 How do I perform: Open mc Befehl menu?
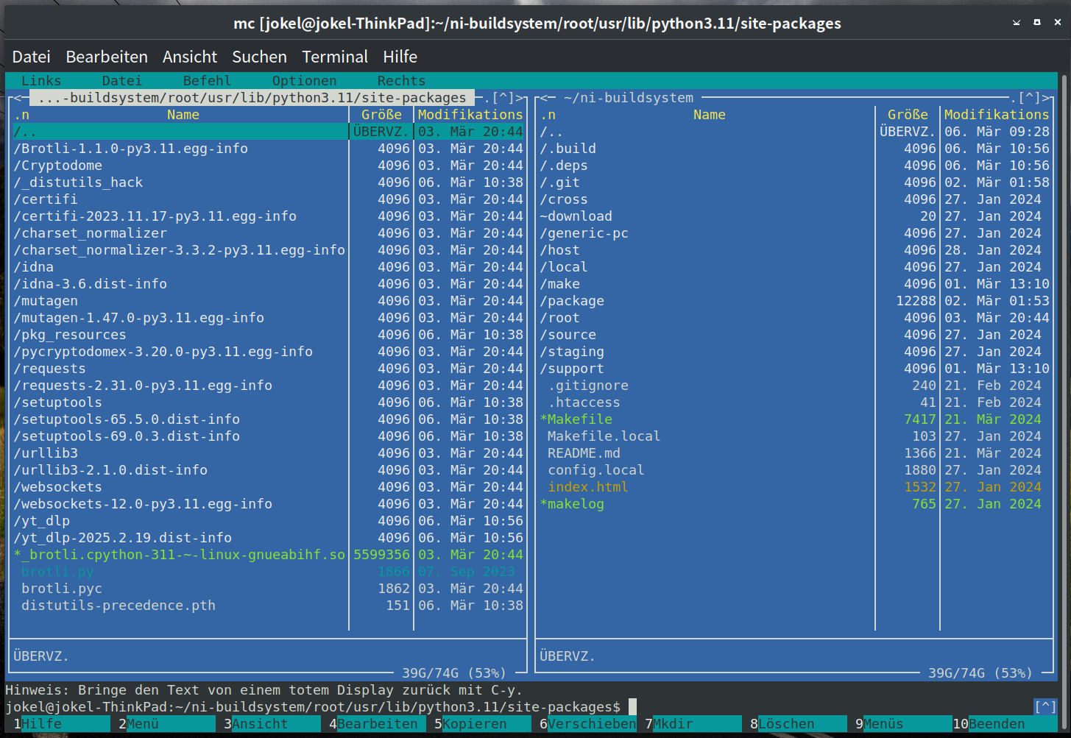click(207, 81)
